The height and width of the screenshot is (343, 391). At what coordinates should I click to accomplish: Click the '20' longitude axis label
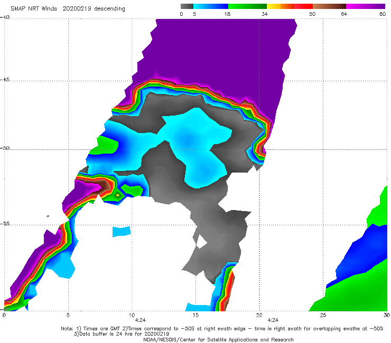click(x=259, y=315)
